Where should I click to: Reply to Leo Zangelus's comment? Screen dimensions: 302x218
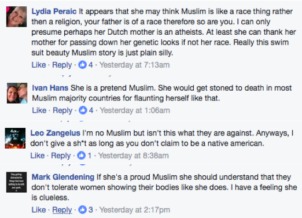click(x=61, y=156)
